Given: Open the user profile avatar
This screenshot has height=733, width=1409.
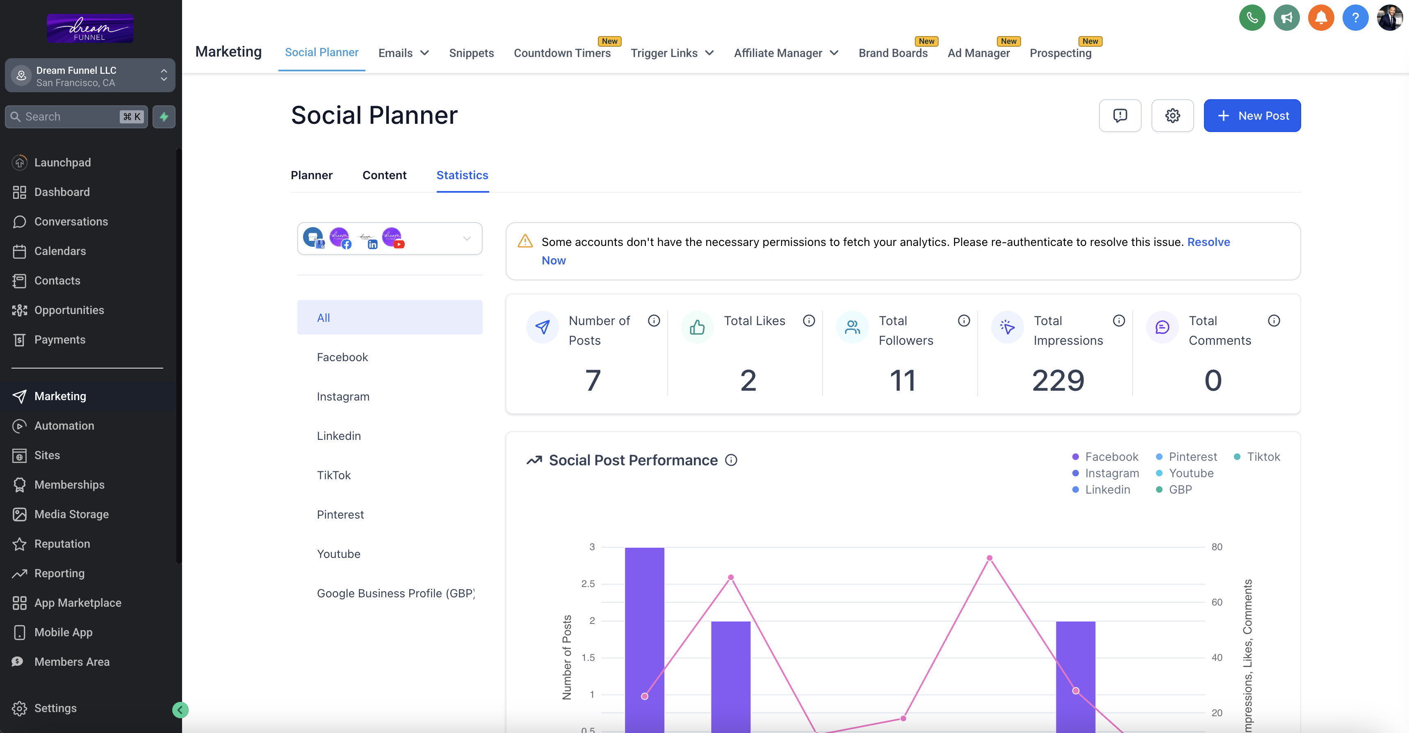Looking at the screenshot, I should pos(1390,18).
